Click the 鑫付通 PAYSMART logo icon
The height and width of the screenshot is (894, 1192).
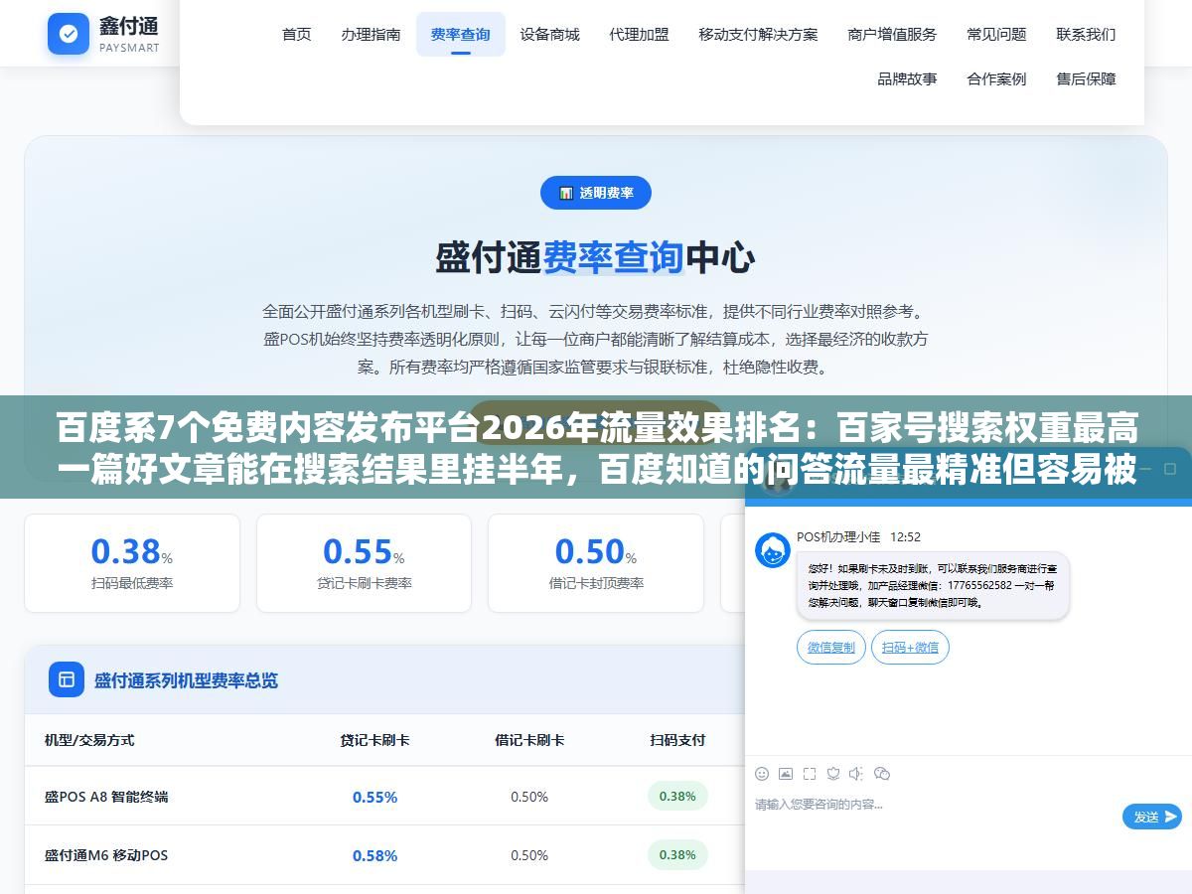click(68, 34)
